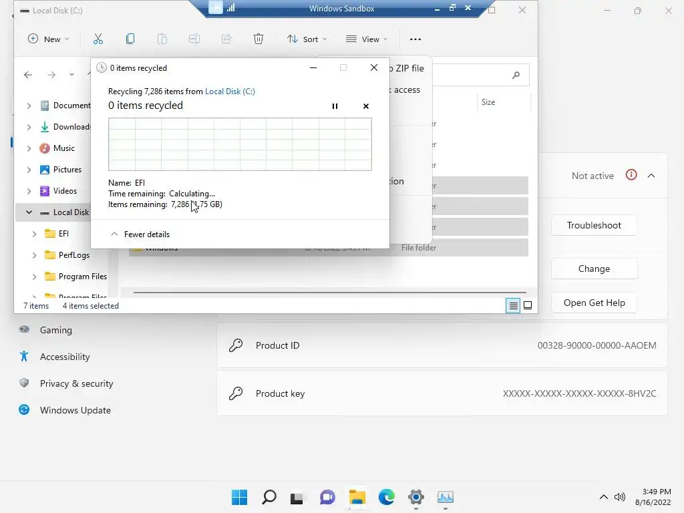Expand the Music tree node
The image size is (684, 513).
(29, 148)
